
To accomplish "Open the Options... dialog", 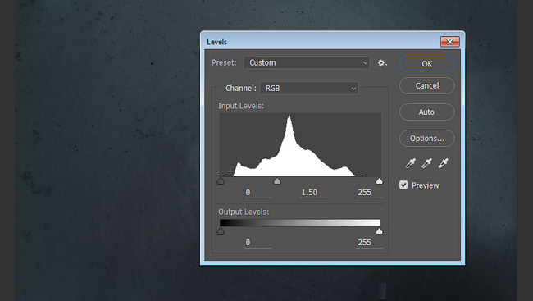I will pos(426,139).
